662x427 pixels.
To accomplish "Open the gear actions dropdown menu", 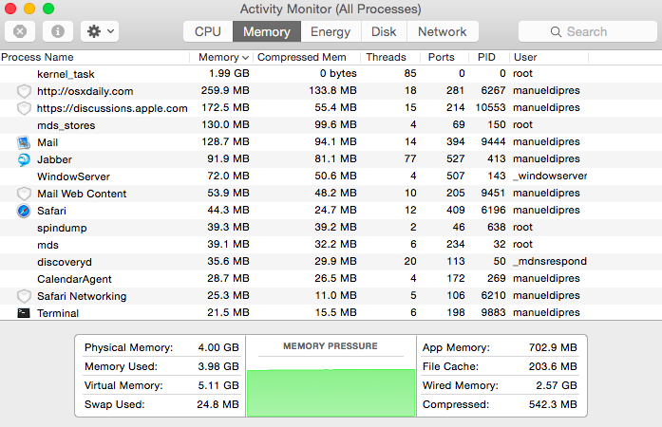I will pyautogui.click(x=99, y=31).
